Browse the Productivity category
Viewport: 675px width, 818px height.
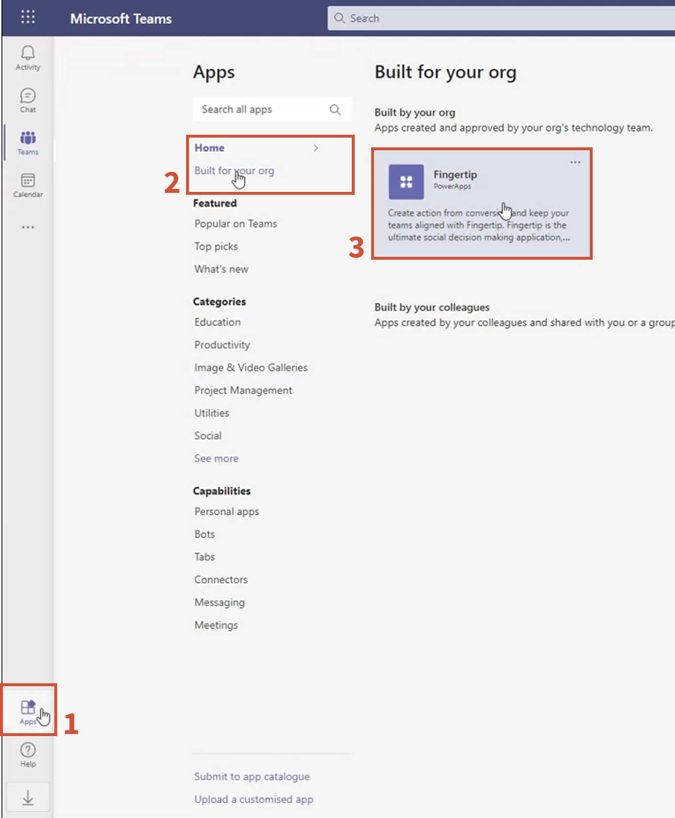tap(222, 345)
